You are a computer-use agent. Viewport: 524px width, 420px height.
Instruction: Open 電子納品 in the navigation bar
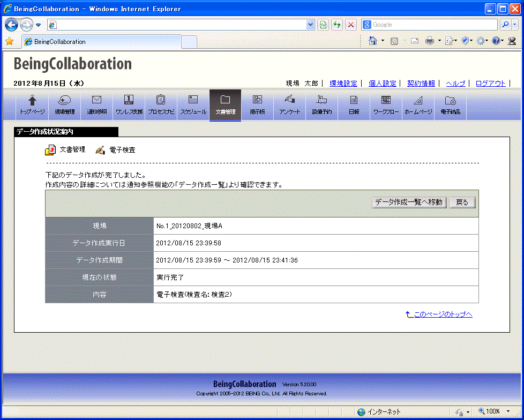[x=450, y=105]
